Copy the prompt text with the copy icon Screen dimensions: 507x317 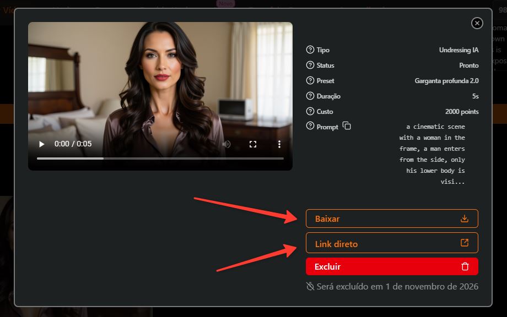pyautogui.click(x=347, y=126)
